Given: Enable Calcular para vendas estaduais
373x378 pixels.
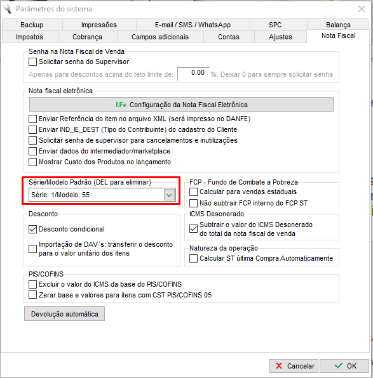Looking at the screenshot, I should [x=193, y=192].
